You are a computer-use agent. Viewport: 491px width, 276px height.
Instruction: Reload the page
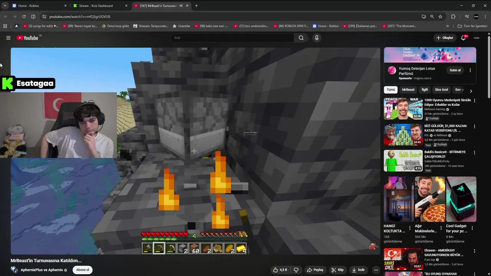click(x=24, y=16)
